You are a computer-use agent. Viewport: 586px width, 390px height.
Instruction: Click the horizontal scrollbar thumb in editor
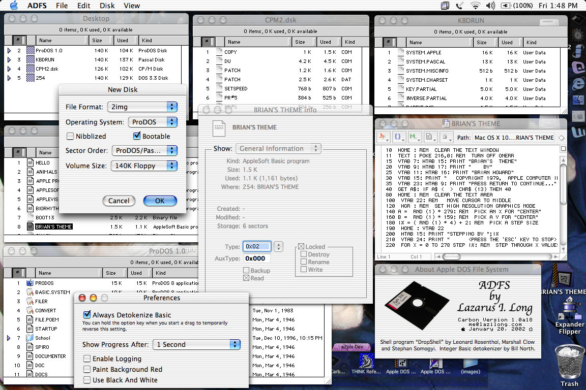451,256
